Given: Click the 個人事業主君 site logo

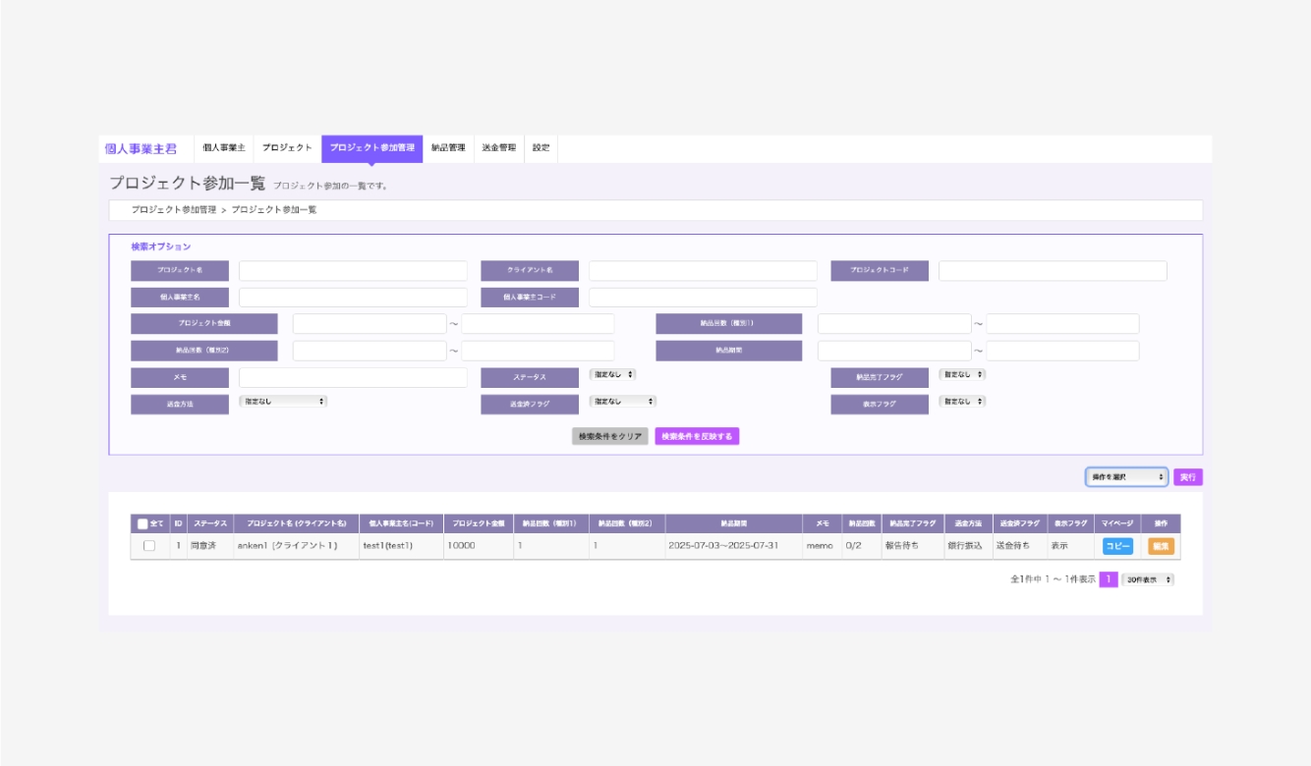Looking at the screenshot, I should [x=141, y=149].
